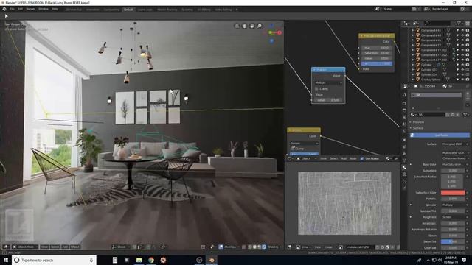Open the File menu
This screenshot has width=472, height=265.
pos(12,9)
